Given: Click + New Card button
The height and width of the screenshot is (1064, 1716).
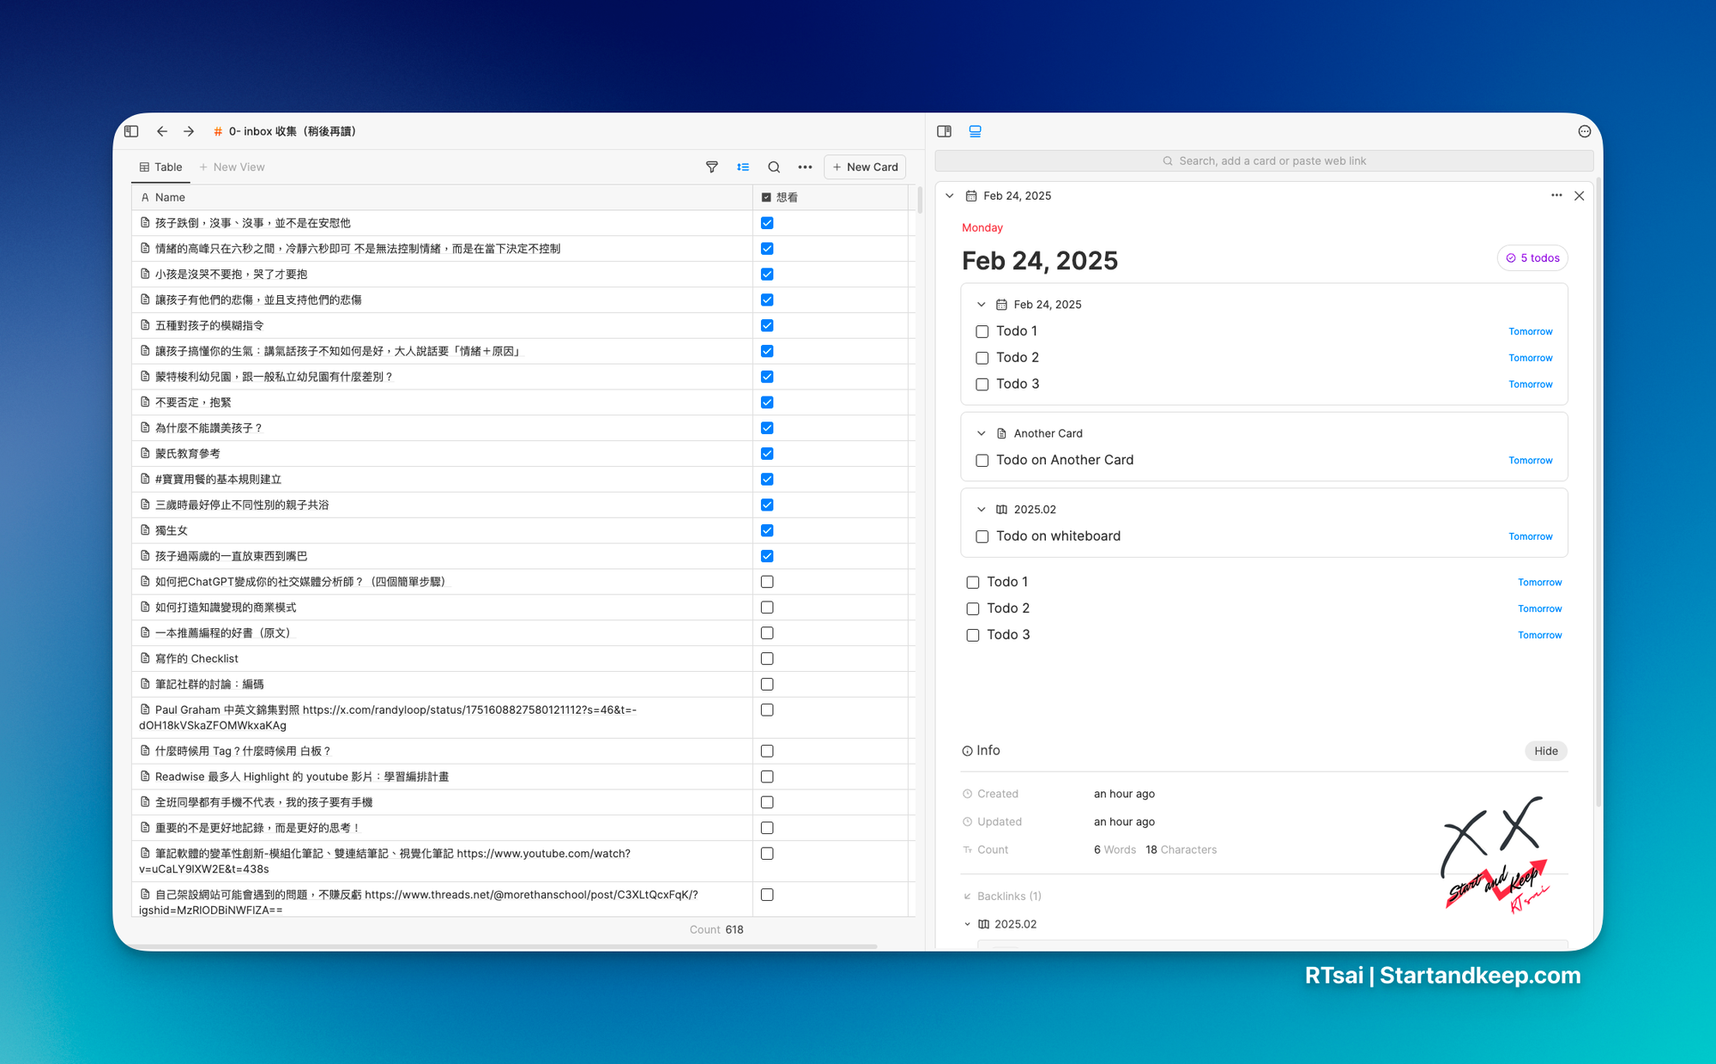Looking at the screenshot, I should click(x=866, y=166).
